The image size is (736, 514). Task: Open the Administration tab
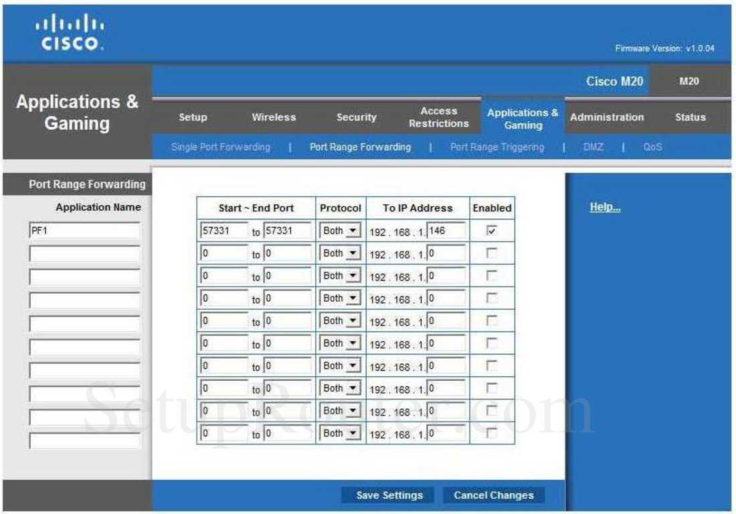click(x=607, y=117)
